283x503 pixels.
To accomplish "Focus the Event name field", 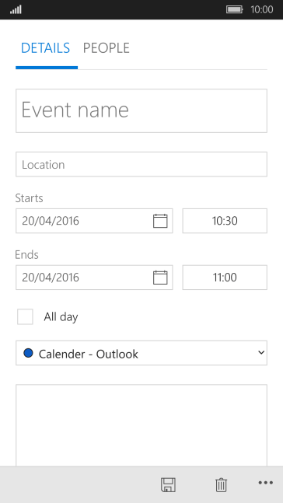I will point(141,110).
